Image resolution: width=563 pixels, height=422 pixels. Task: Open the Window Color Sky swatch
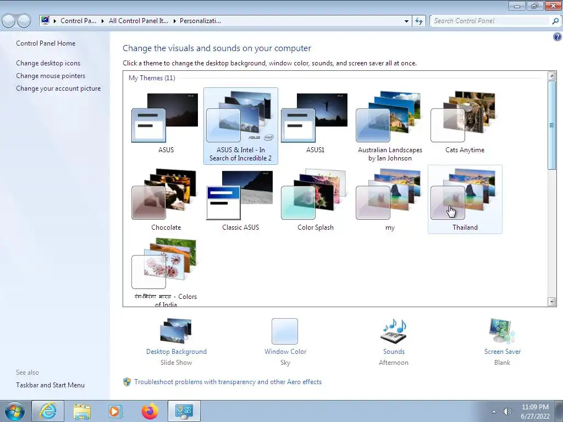point(285,331)
